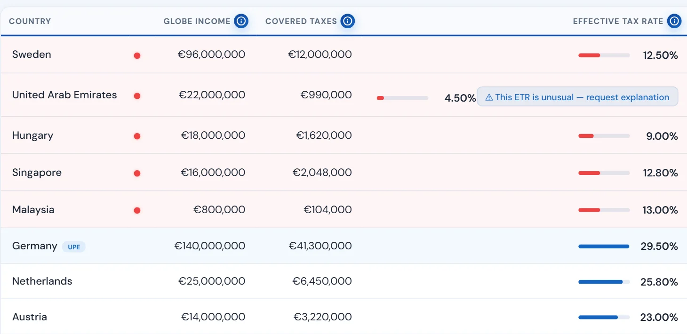Click Sweden's 12.50% rate value
Viewport: 687px width, 334px height.
pyautogui.click(x=661, y=56)
